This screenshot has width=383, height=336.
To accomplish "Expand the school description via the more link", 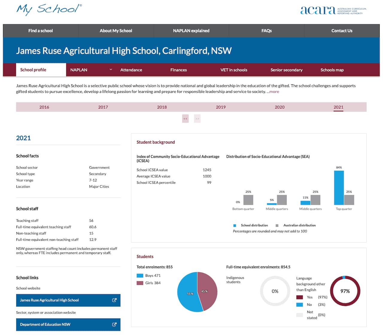I will coord(273,91).
